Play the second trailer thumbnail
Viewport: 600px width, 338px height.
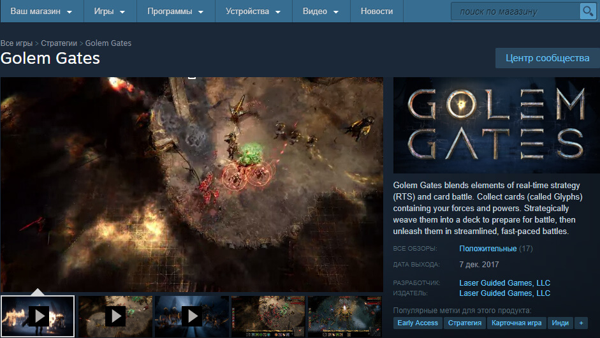pyautogui.click(x=115, y=316)
